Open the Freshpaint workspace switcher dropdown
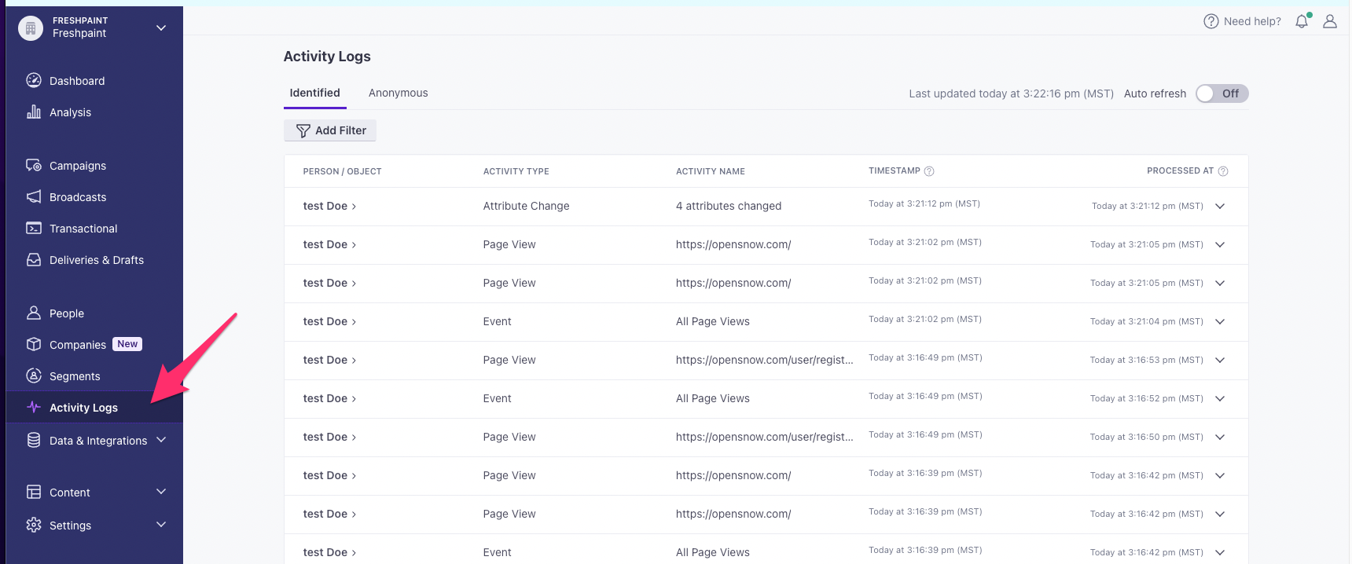The image size is (1352, 564). point(161,27)
